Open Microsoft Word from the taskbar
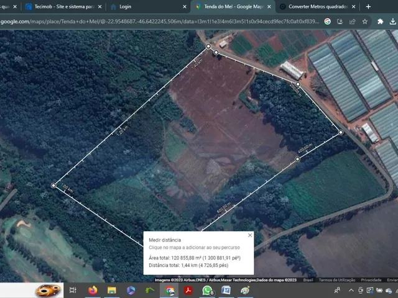Image resolution: width=398 pixels, height=298 pixels. pos(226,290)
